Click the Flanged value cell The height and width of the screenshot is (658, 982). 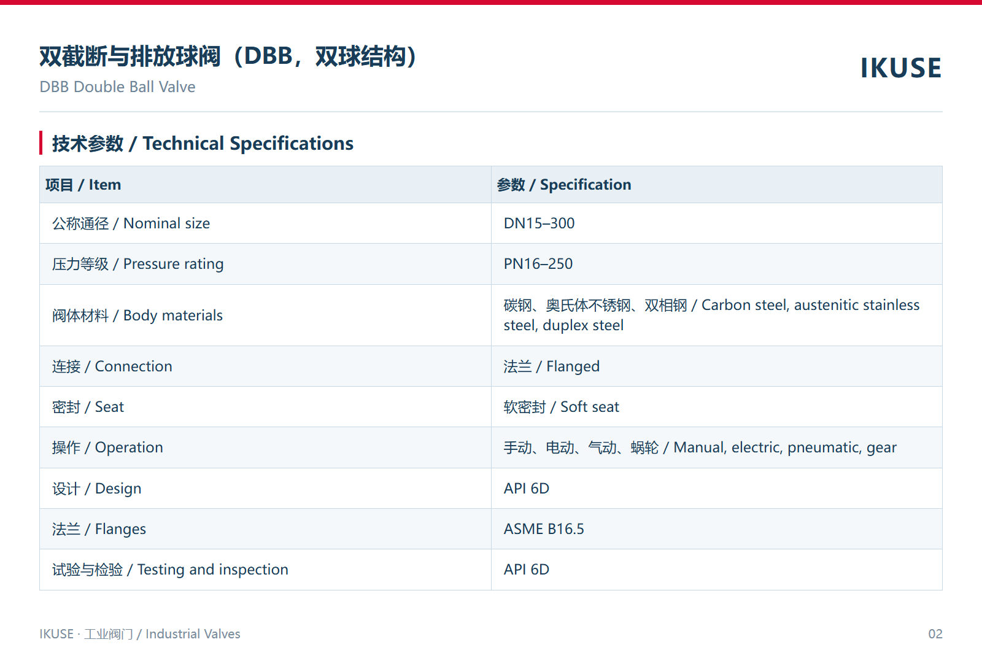point(717,366)
